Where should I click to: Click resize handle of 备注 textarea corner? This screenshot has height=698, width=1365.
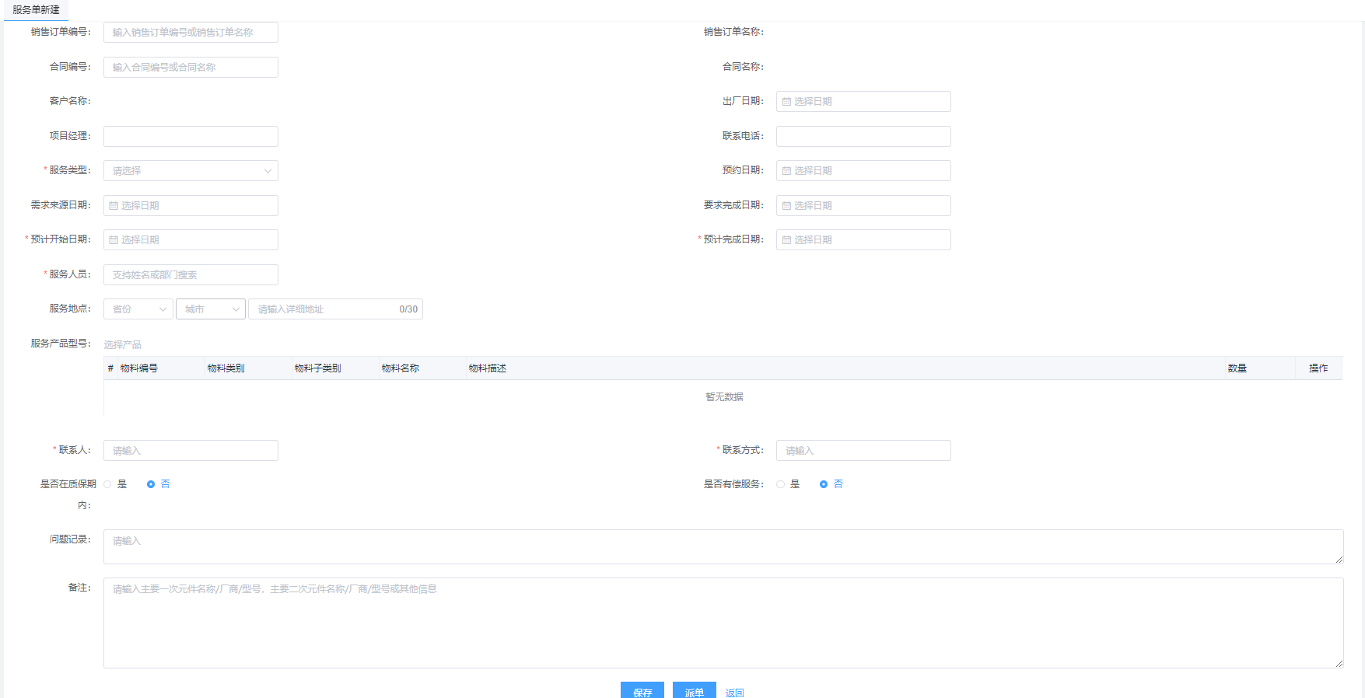1339,663
